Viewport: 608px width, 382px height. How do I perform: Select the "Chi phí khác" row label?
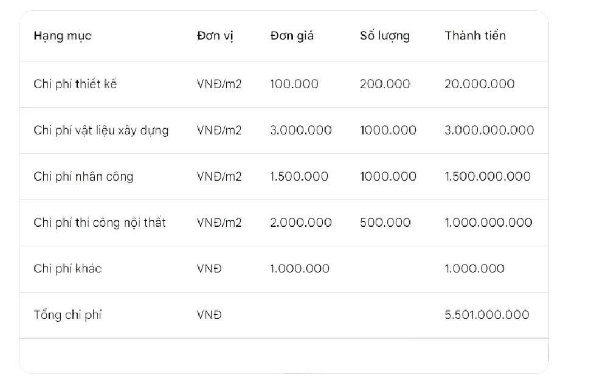tap(67, 269)
